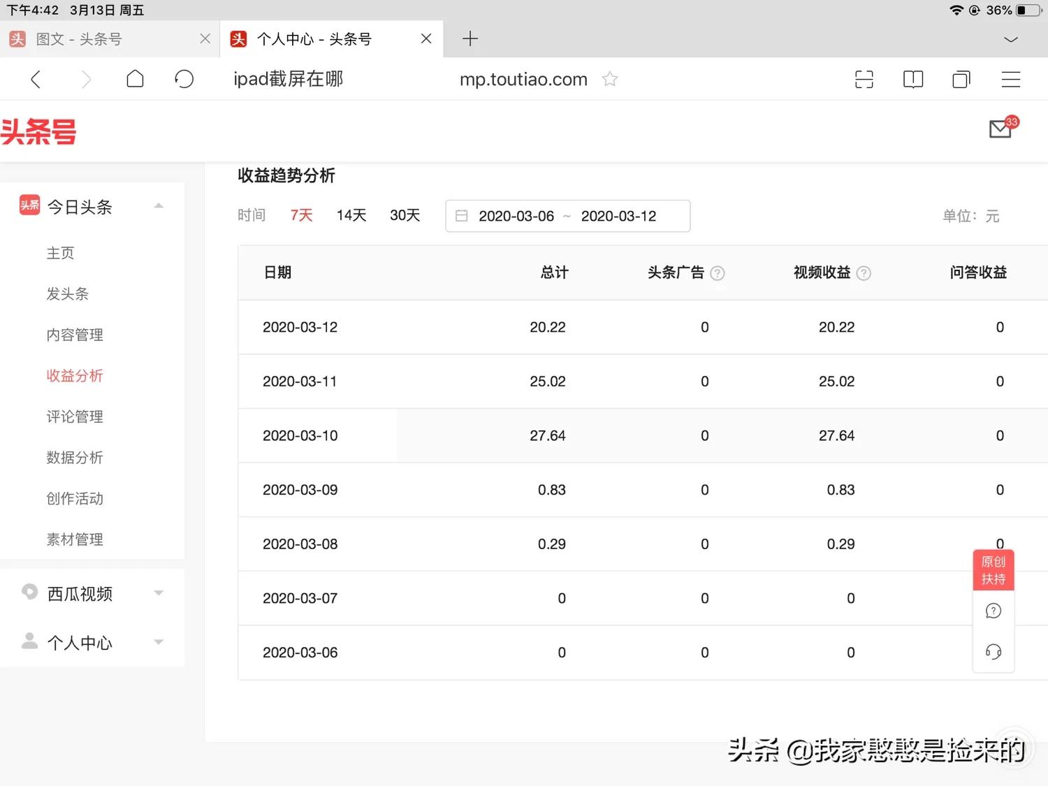This screenshot has width=1048, height=786.
Task: Click the 原创扶持 floating badge
Action: pyautogui.click(x=993, y=569)
